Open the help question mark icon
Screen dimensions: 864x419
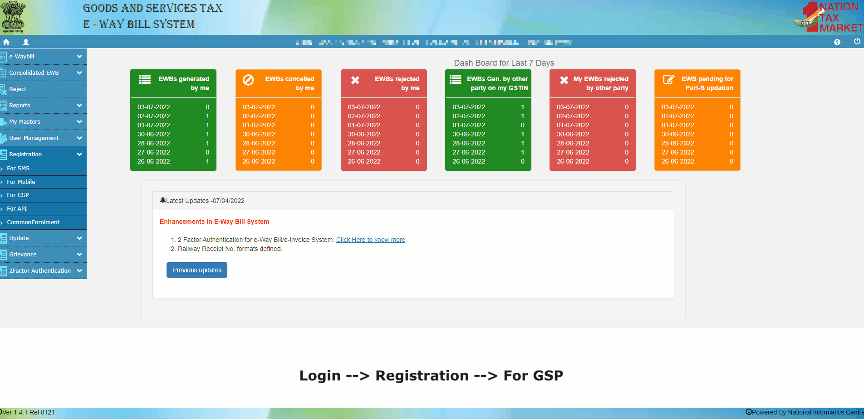pos(837,42)
